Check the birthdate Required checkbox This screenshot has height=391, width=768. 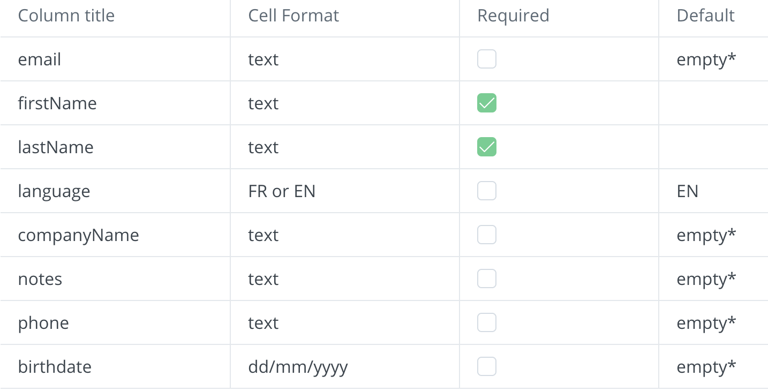(487, 366)
